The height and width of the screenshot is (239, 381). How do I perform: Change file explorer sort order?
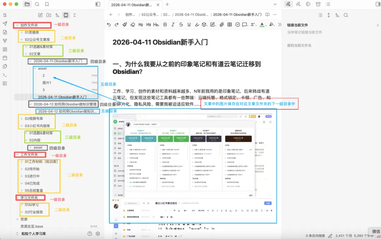[x=58, y=15]
